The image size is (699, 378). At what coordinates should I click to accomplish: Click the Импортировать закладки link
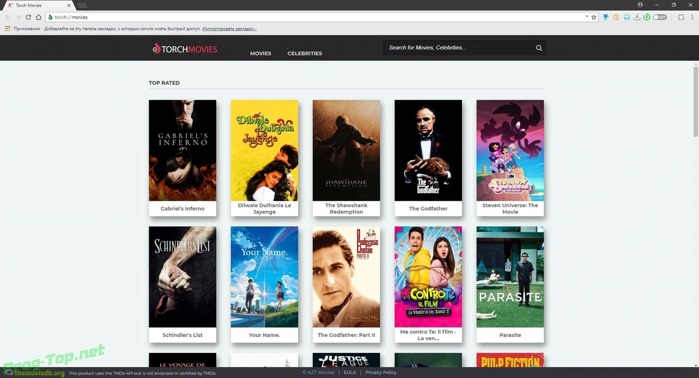pyautogui.click(x=229, y=28)
